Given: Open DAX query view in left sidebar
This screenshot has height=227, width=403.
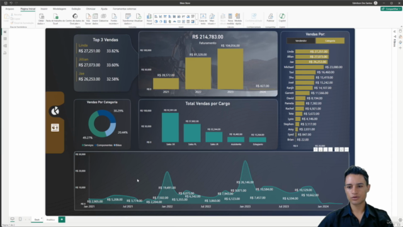Looking at the screenshot, I should point(5,53).
